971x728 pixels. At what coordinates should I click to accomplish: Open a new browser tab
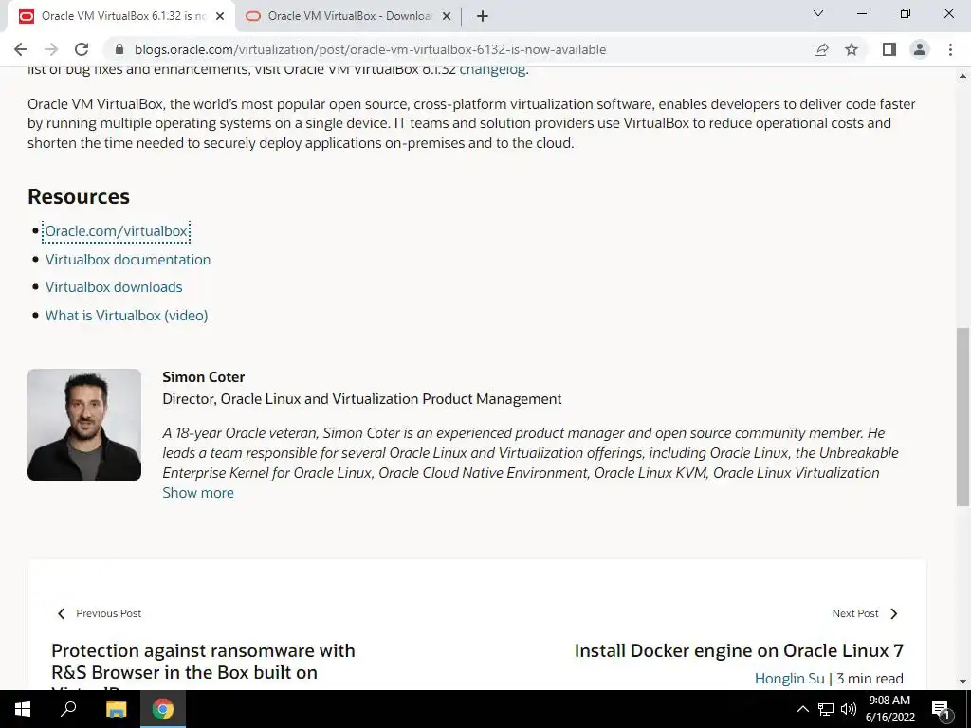[483, 16]
